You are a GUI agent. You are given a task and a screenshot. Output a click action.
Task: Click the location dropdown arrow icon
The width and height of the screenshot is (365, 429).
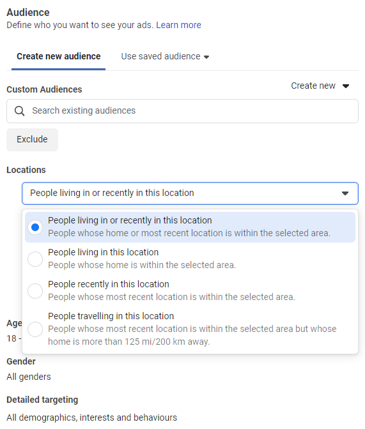[x=345, y=193]
